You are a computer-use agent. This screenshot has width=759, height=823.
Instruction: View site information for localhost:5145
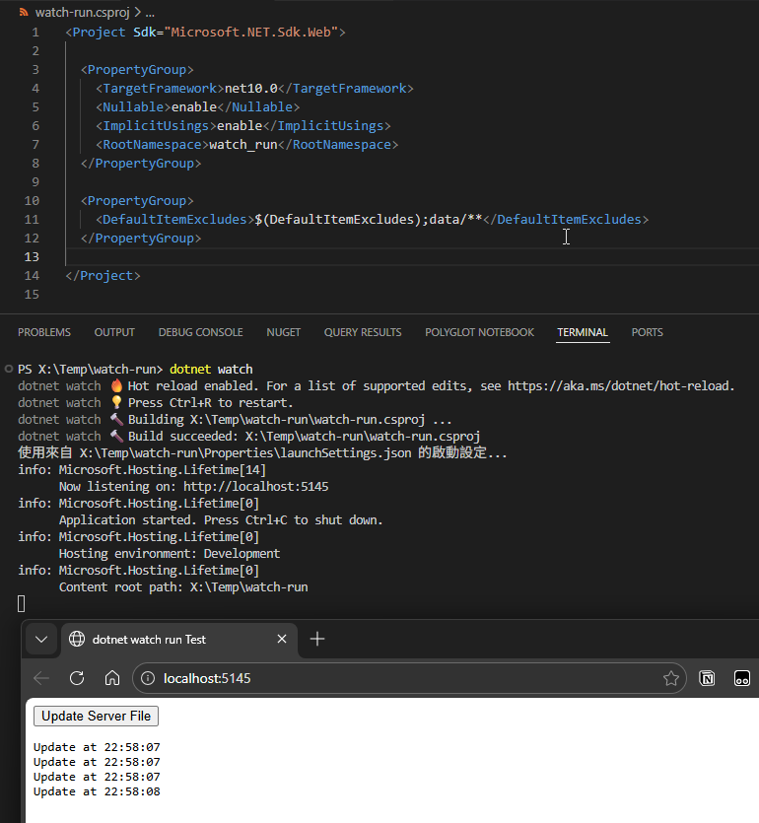(147, 678)
